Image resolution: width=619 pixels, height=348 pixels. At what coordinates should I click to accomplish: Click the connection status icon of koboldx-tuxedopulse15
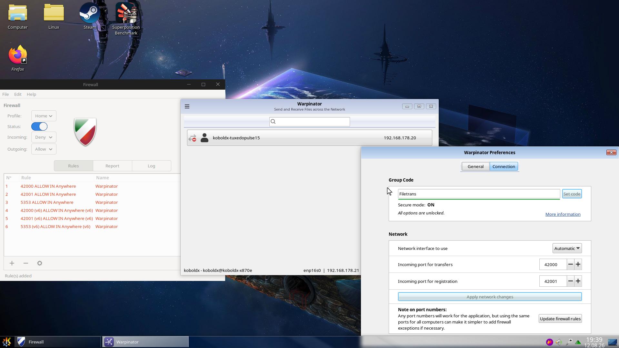tap(193, 138)
